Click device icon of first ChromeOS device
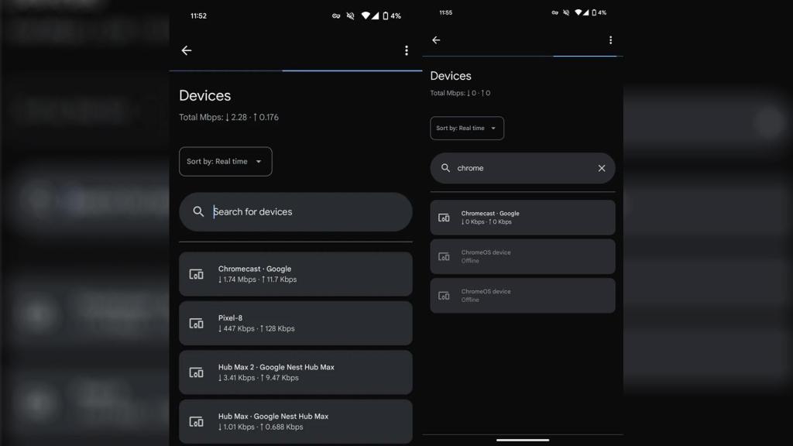The width and height of the screenshot is (793, 446). coord(444,257)
